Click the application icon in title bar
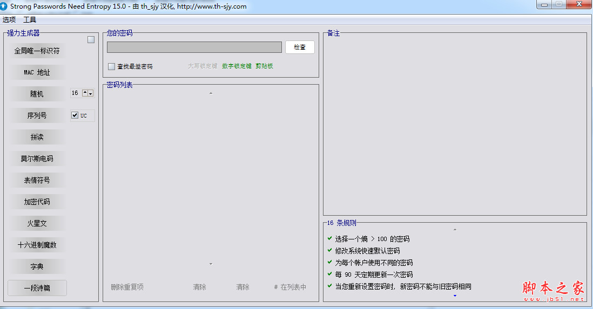The height and width of the screenshot is (309, 593). click(x=4, y=6)
